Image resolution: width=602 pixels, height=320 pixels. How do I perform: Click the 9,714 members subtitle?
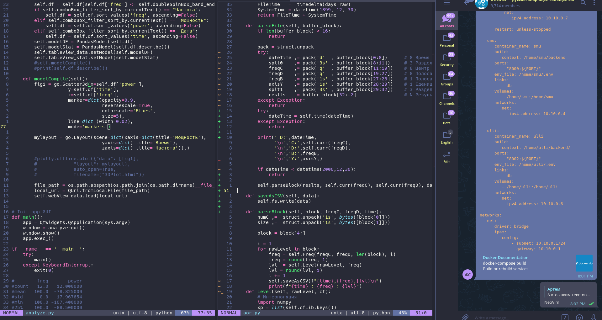(505, 6)
